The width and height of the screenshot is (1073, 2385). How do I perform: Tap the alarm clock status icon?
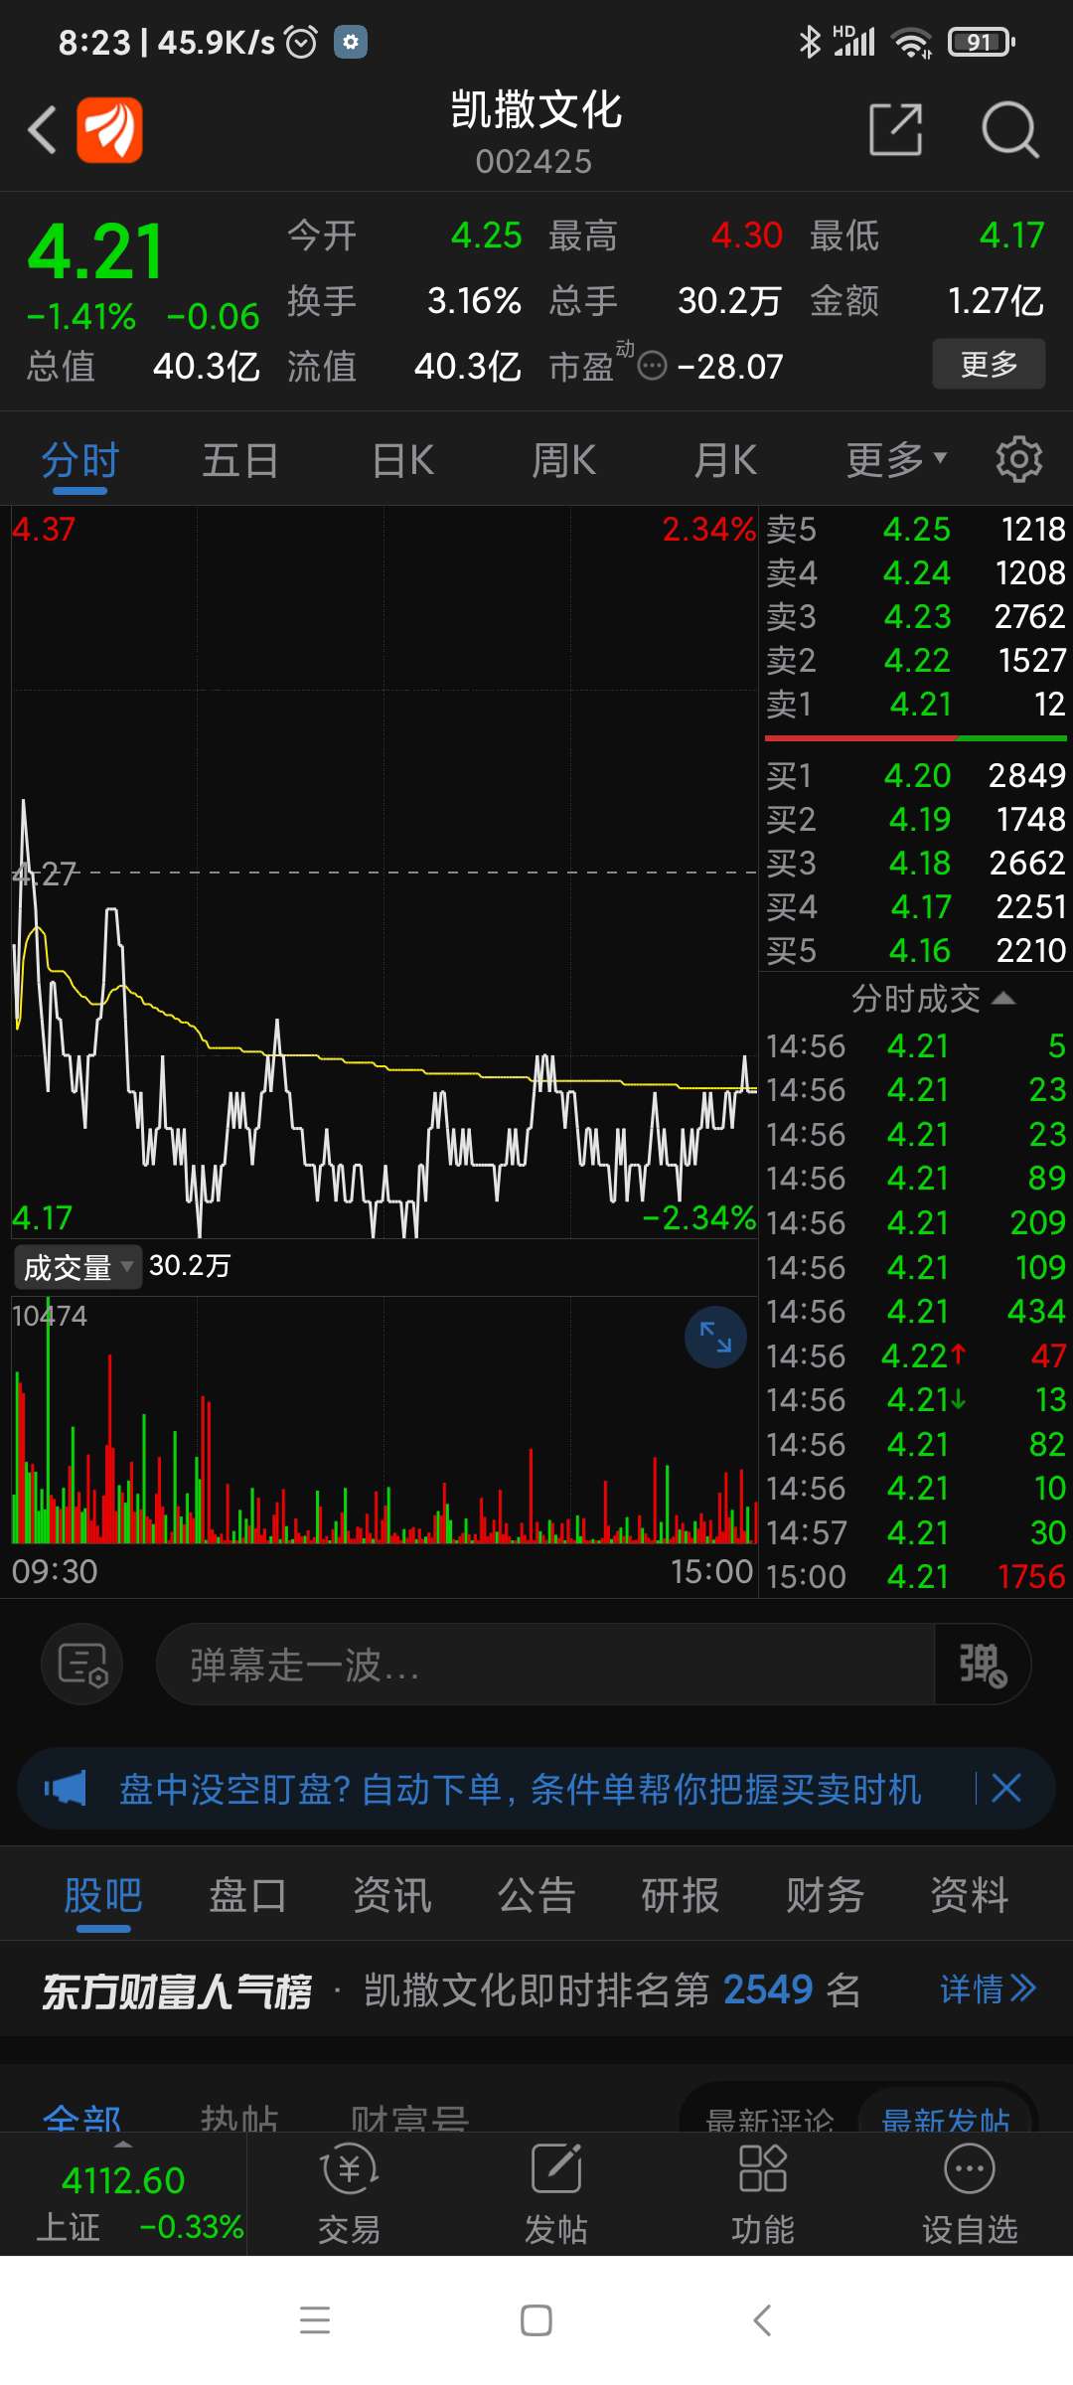tap(301, 42)
